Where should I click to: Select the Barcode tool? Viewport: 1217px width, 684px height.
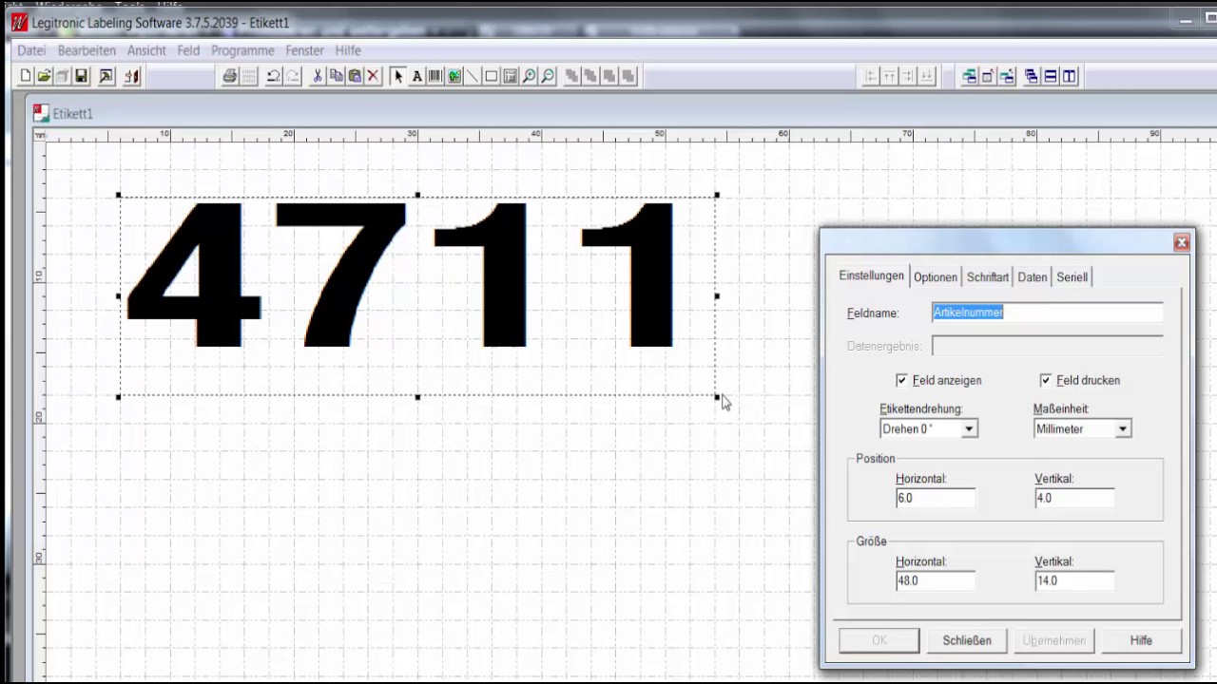coord(435,76)
